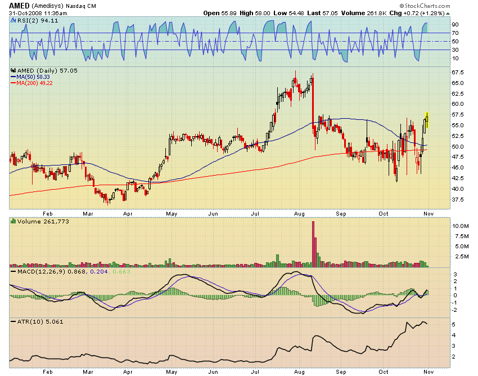Viewport: 478px width, 376px height.
Task: Click the 7.5M volume axis label
Action: 462,236
